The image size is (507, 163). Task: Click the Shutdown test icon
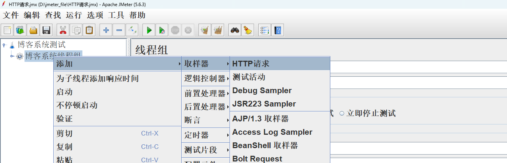tap(188, 30)
